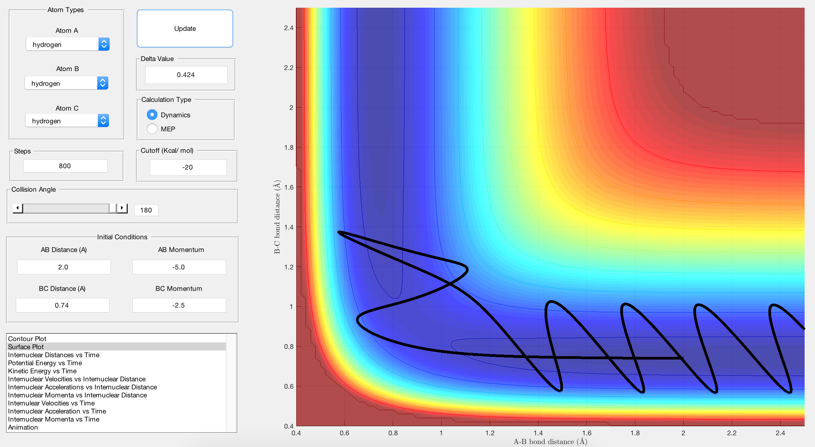Select the Dynamics calculation type
The image size is (815, 447).
[x=152, y=115]
